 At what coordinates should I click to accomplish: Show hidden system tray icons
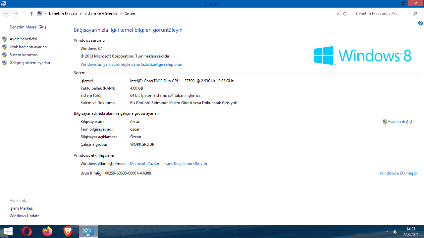point(387,232)
